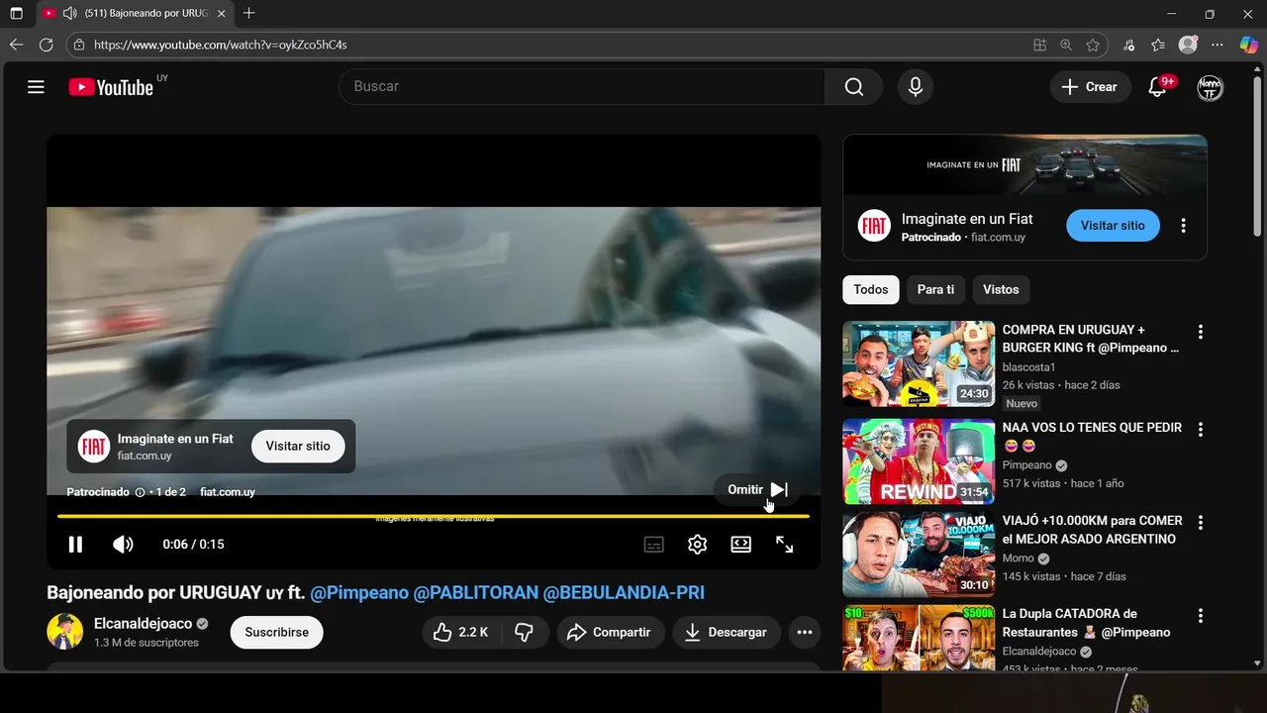Open menu for La Dupla CATADORA video
Image resolution: width=1267 pixels, height=713 pixels.
coord(1201,616)
